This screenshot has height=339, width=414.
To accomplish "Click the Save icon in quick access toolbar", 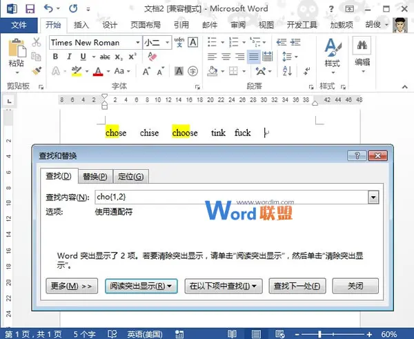I will (30, 8).
